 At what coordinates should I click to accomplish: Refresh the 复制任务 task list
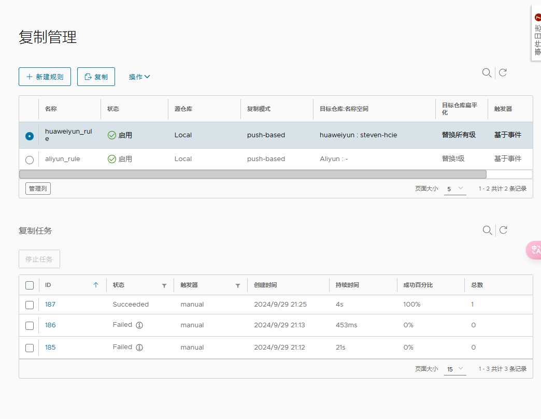(x=503, y=230)
